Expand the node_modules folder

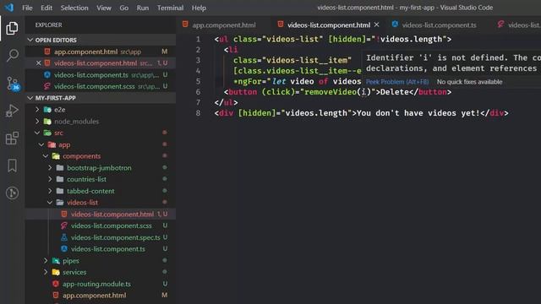pyautogui.click(x=37, y=122)
